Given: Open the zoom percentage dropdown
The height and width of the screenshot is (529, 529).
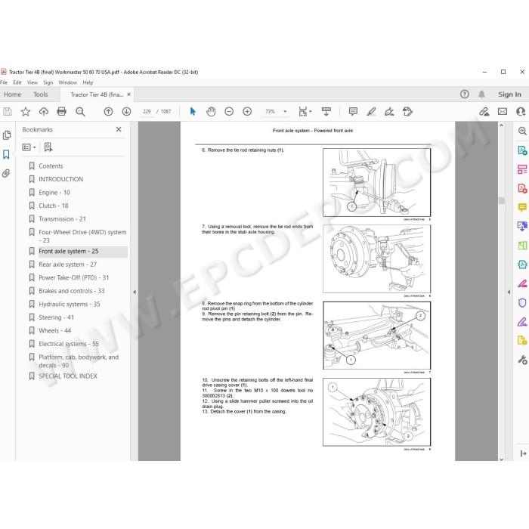Looking at the screenshot, I should coord(286,111).
